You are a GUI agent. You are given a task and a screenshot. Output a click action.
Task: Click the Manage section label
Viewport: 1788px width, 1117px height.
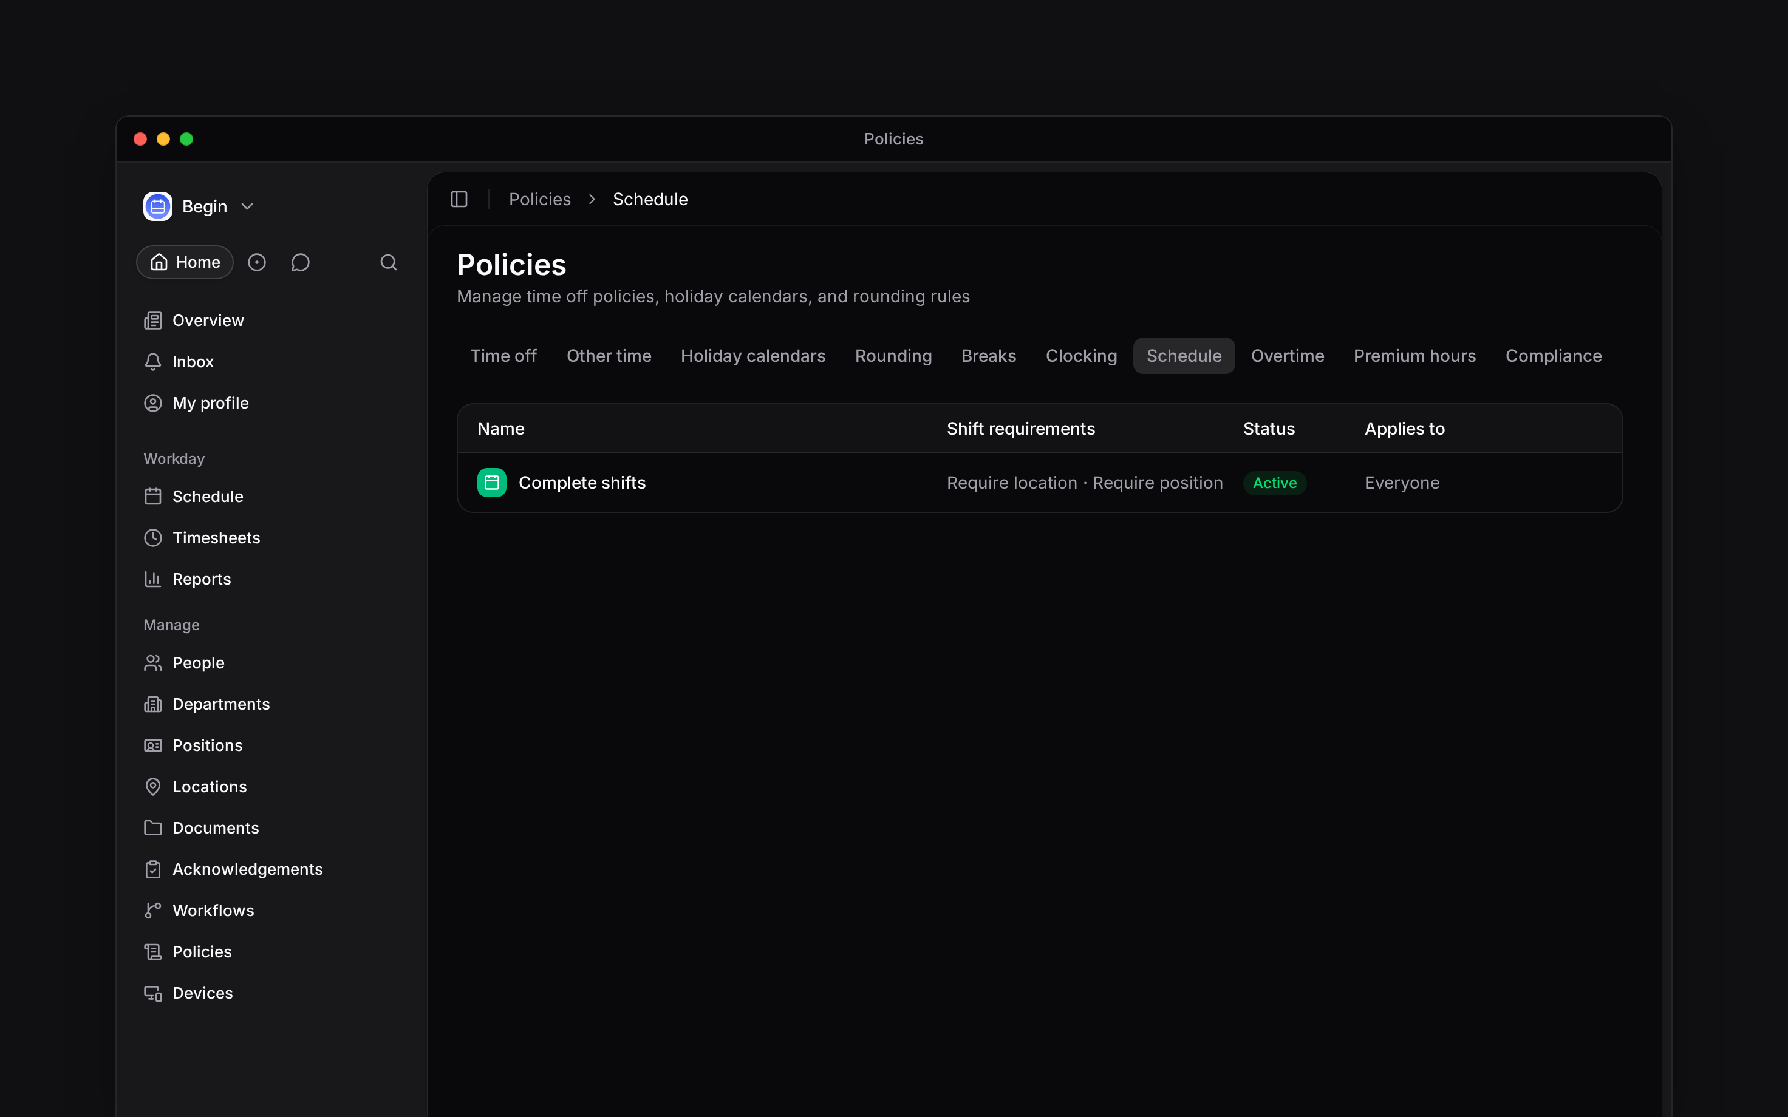coord(171,625)
